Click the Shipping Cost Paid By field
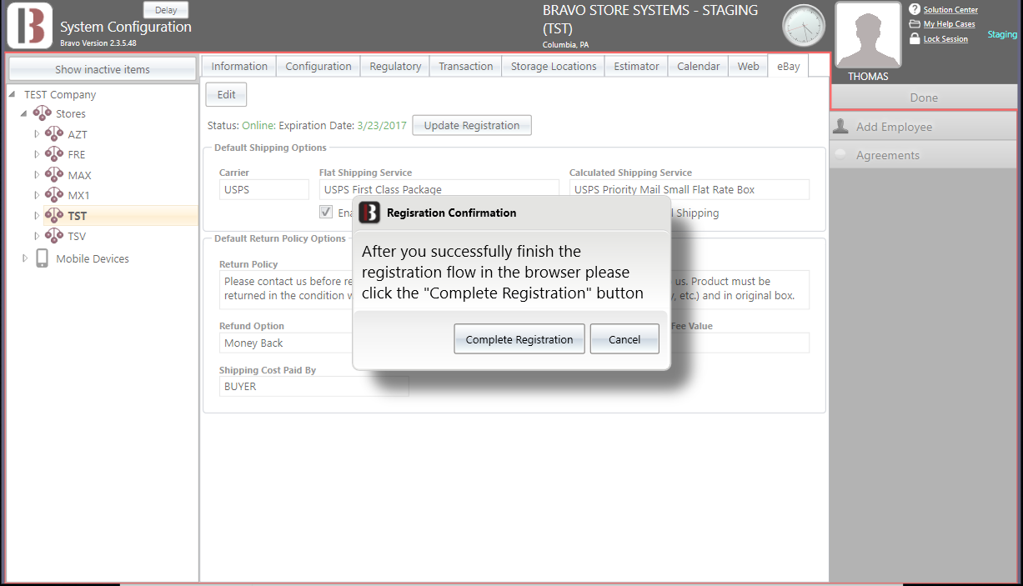 [314, 386]
